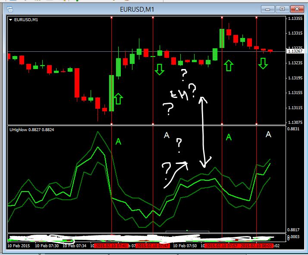Click the 0.8817 indicator scale value
Viewport: 308px width, 255px height.
click(x=293, y=230)
